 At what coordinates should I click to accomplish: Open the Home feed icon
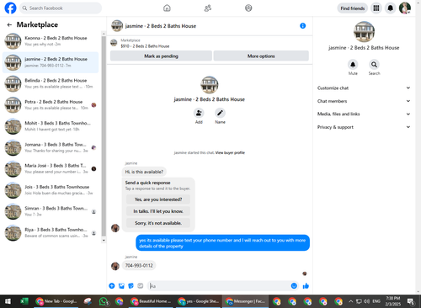point(167,8)
